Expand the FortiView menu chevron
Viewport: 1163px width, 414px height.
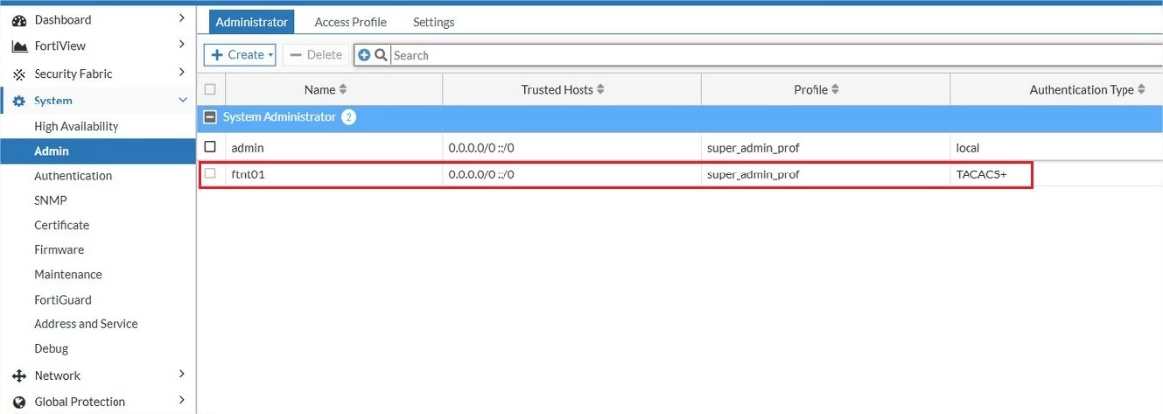[182, 44]
